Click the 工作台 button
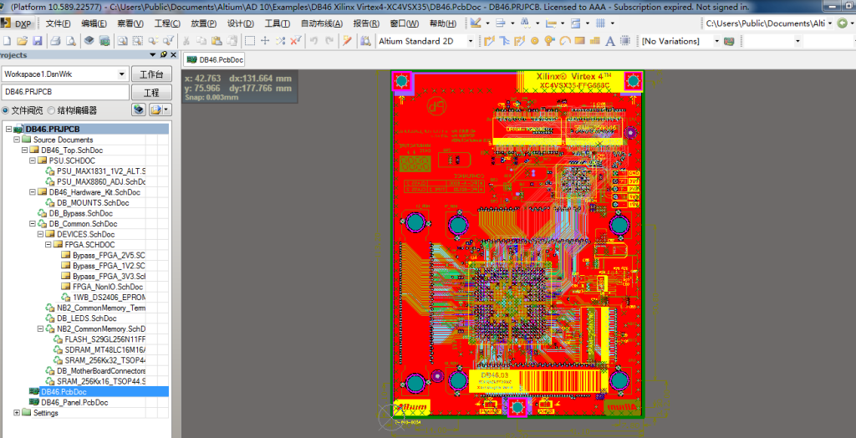 (x=151, y=74)
